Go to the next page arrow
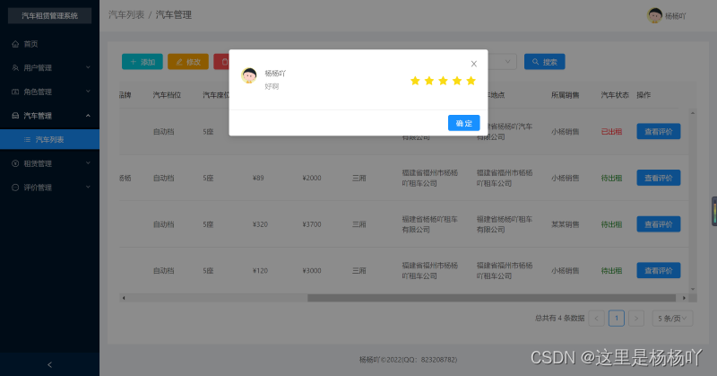This screenshot has height=376, width=717. (x=636, y=318)
